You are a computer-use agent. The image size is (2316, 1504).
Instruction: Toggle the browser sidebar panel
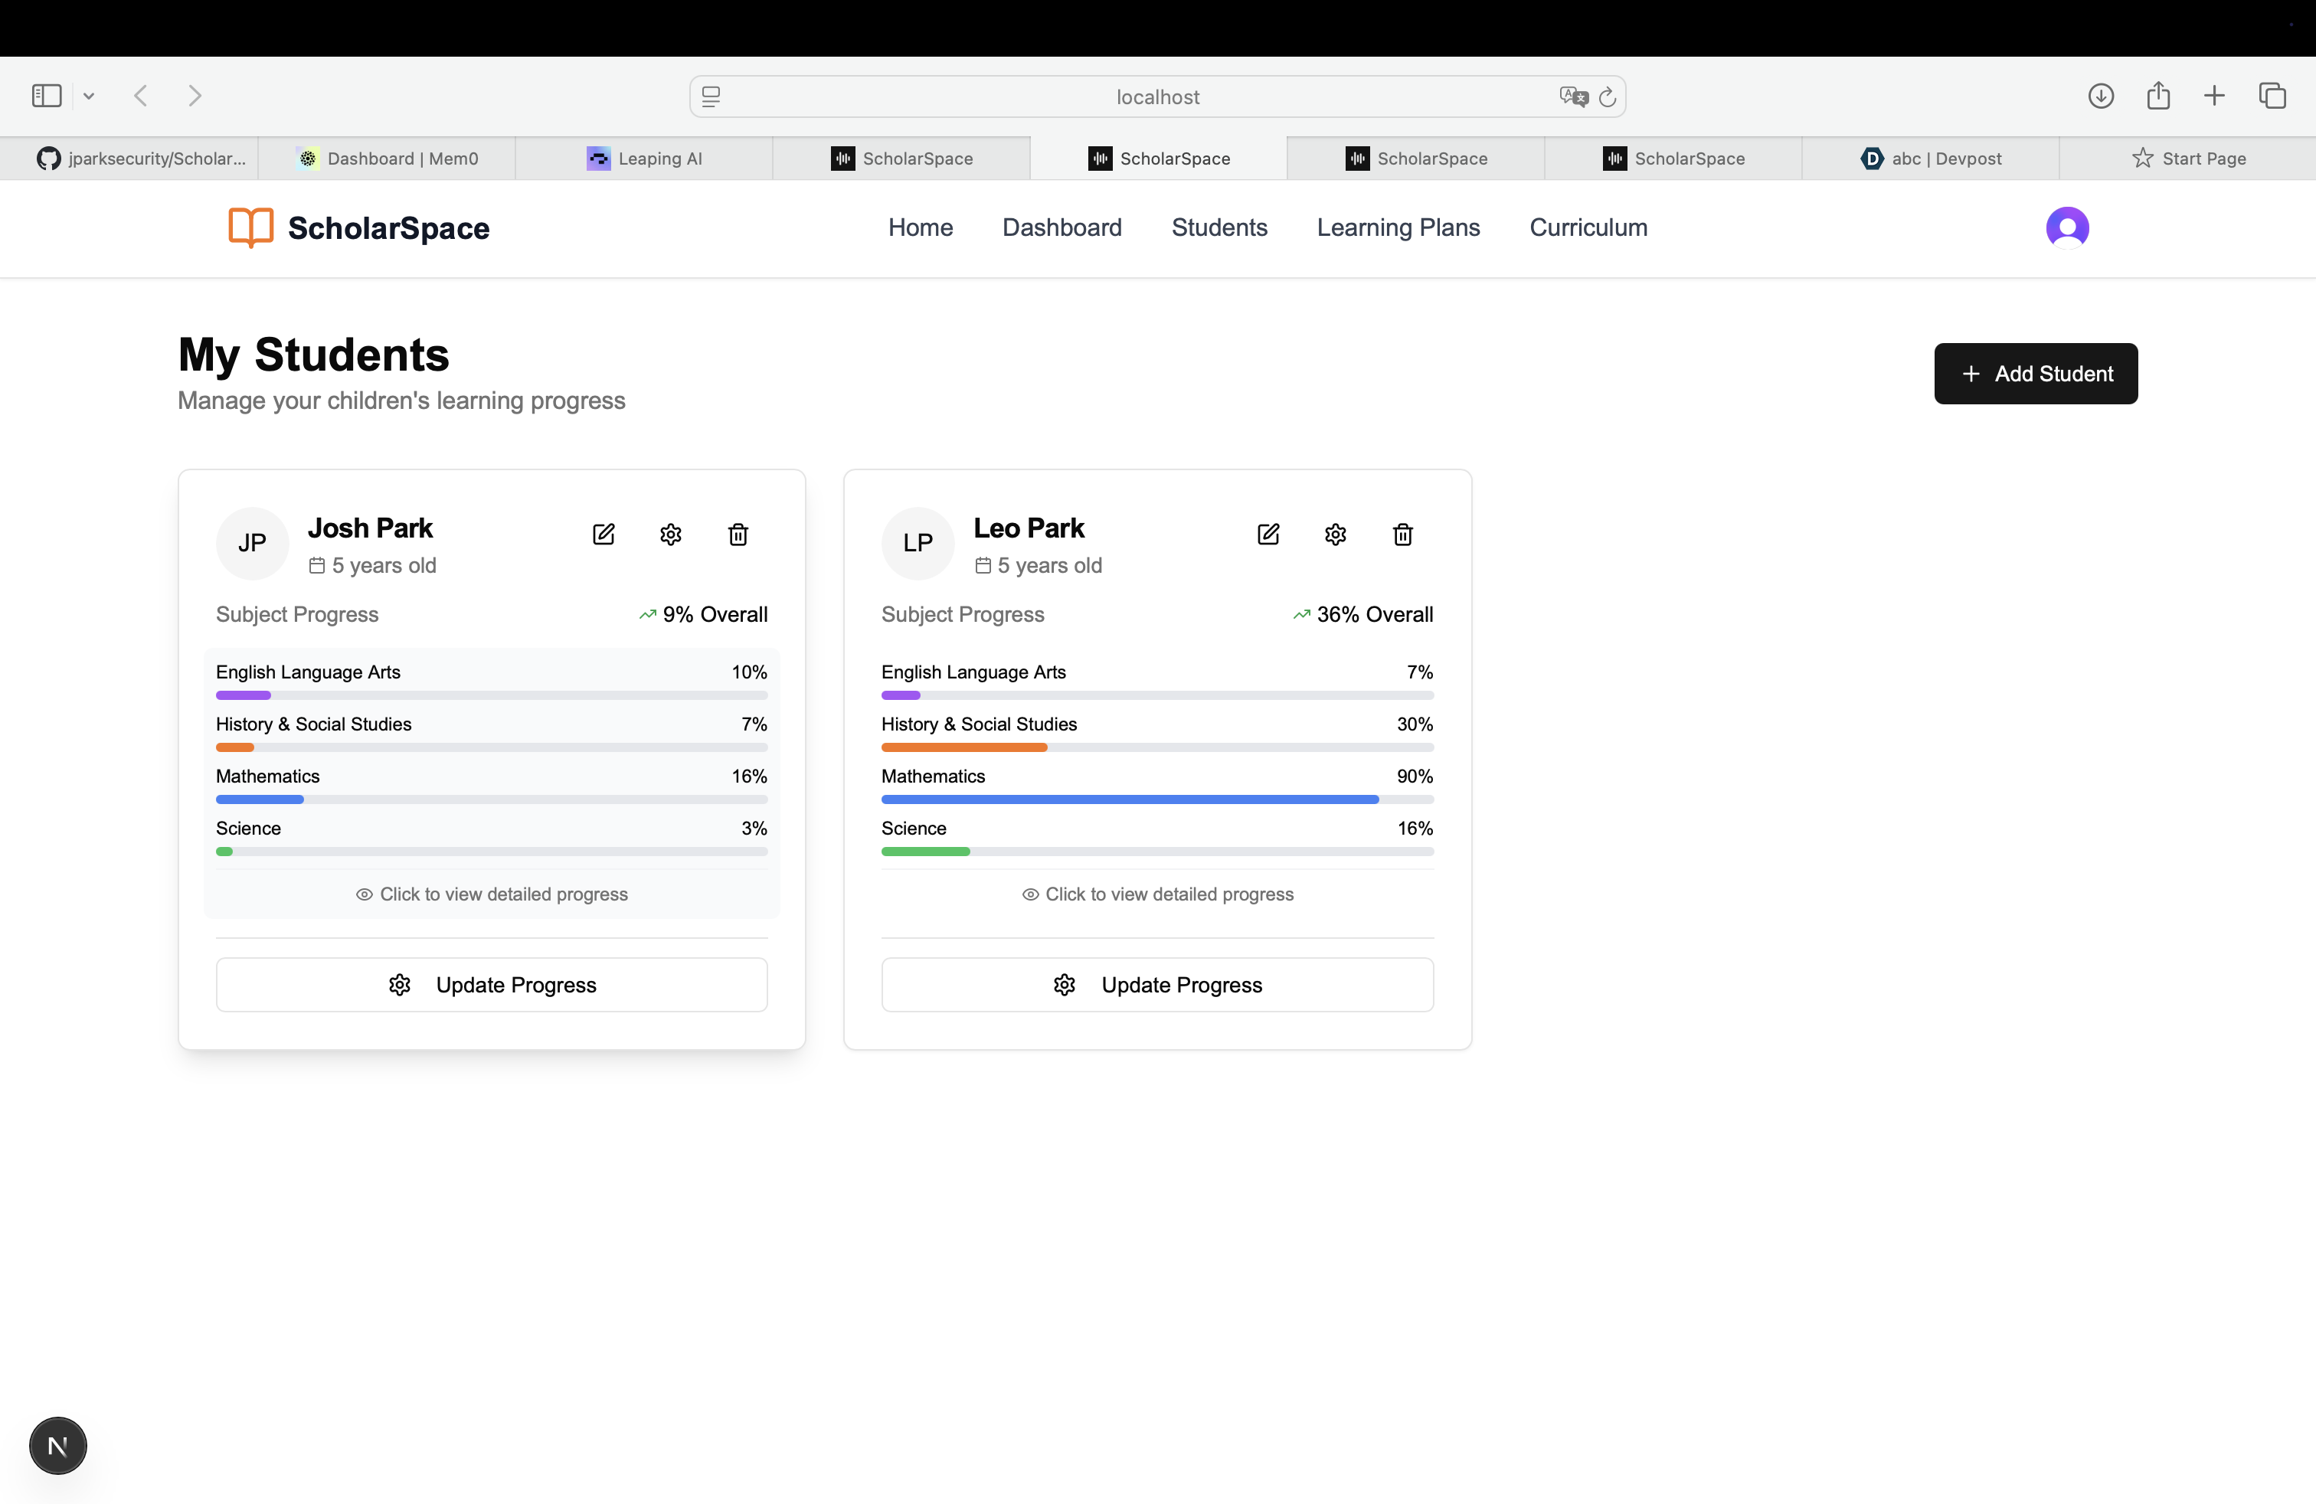click(x=47, y=95)
